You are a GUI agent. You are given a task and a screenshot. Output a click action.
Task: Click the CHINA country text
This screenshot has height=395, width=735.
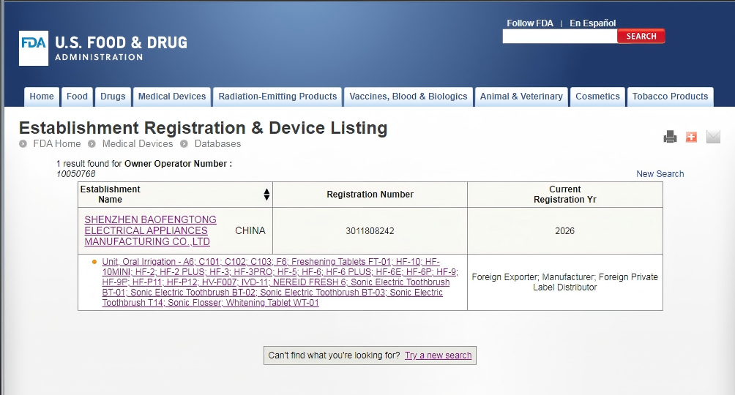pos(250,230)
